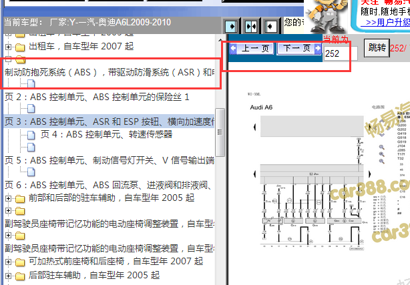Click the 跳转 jump button
This screenshot has width=410, height=285.
coord(377,48)
